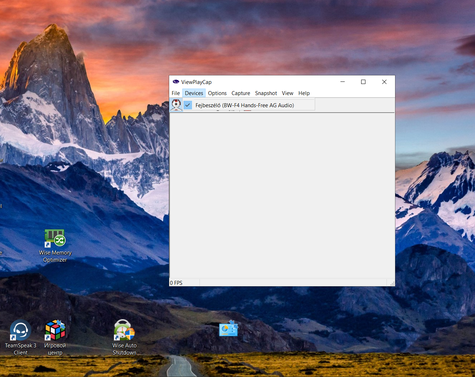Minimize the ViewPlayCap window

pos(343,82)
